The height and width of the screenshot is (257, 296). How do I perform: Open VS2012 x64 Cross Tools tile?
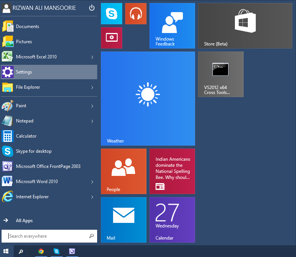[x=221, y=74]
